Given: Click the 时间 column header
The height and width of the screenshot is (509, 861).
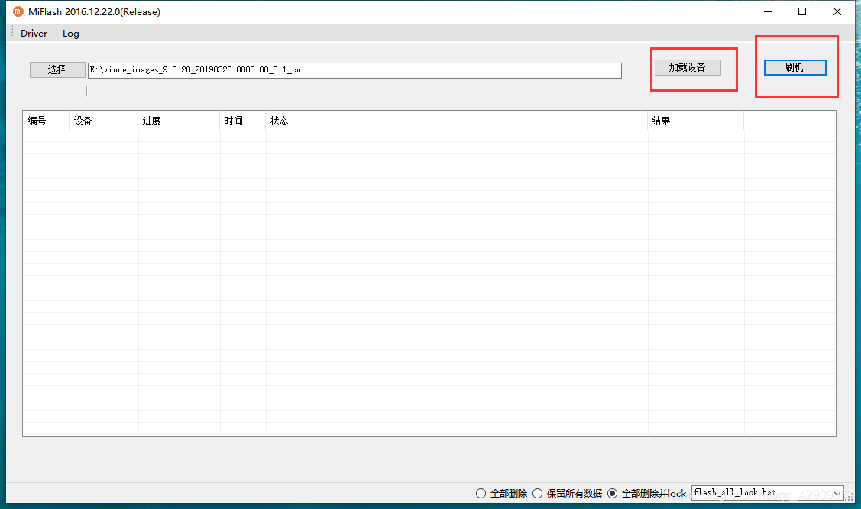Looking at the screenshot, I should (x=243, y=121).
